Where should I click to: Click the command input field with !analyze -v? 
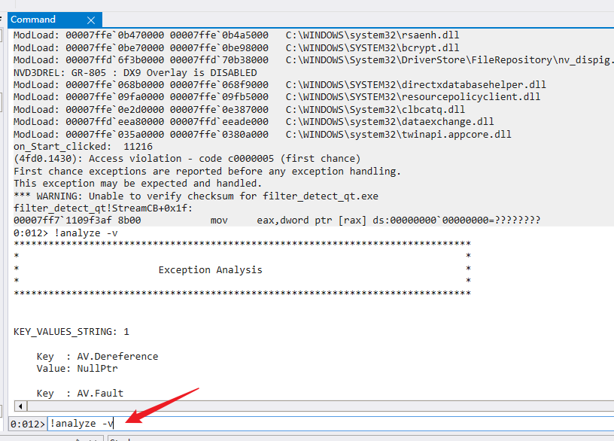tap(330, 424)
